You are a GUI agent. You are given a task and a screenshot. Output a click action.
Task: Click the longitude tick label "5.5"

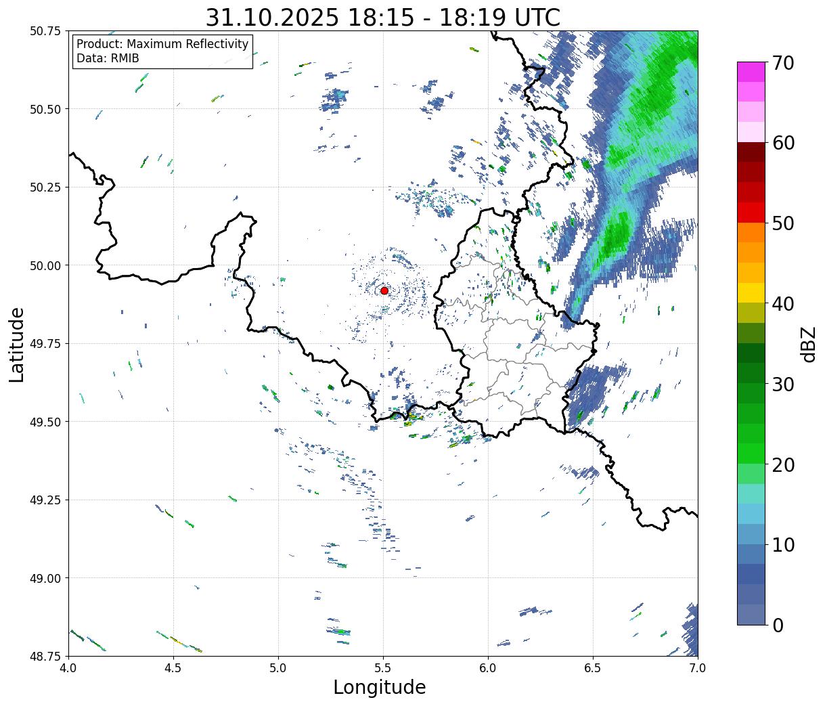pos(383,668)
